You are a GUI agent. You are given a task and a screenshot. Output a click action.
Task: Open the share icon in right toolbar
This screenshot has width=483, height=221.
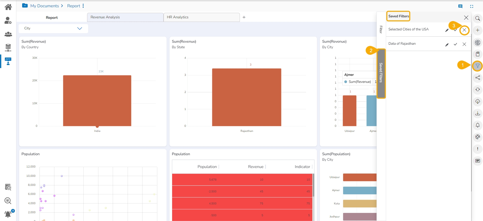point(477,78)
